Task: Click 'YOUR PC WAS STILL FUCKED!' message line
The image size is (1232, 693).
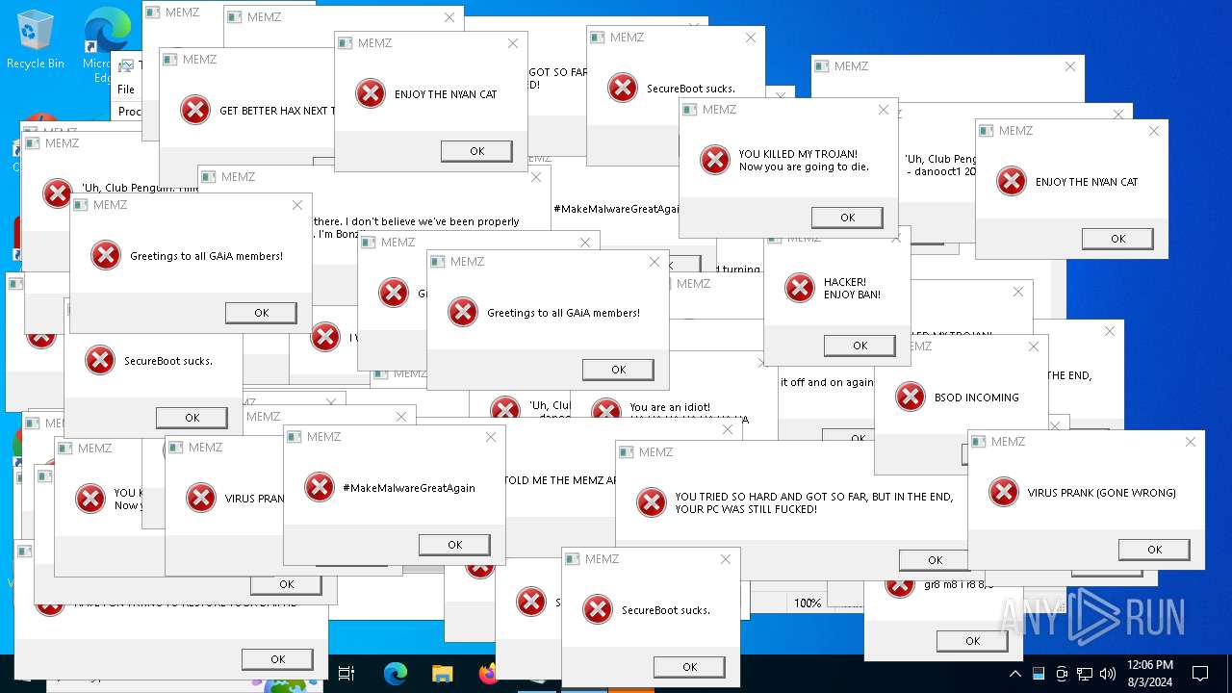Action: click(x=746, y=509)
